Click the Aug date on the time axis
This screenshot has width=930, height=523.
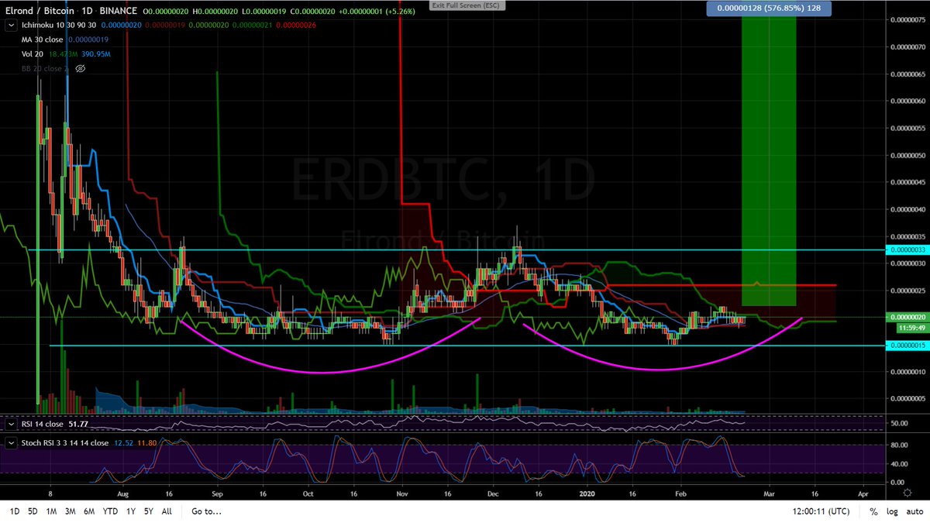tap(123, 493)
